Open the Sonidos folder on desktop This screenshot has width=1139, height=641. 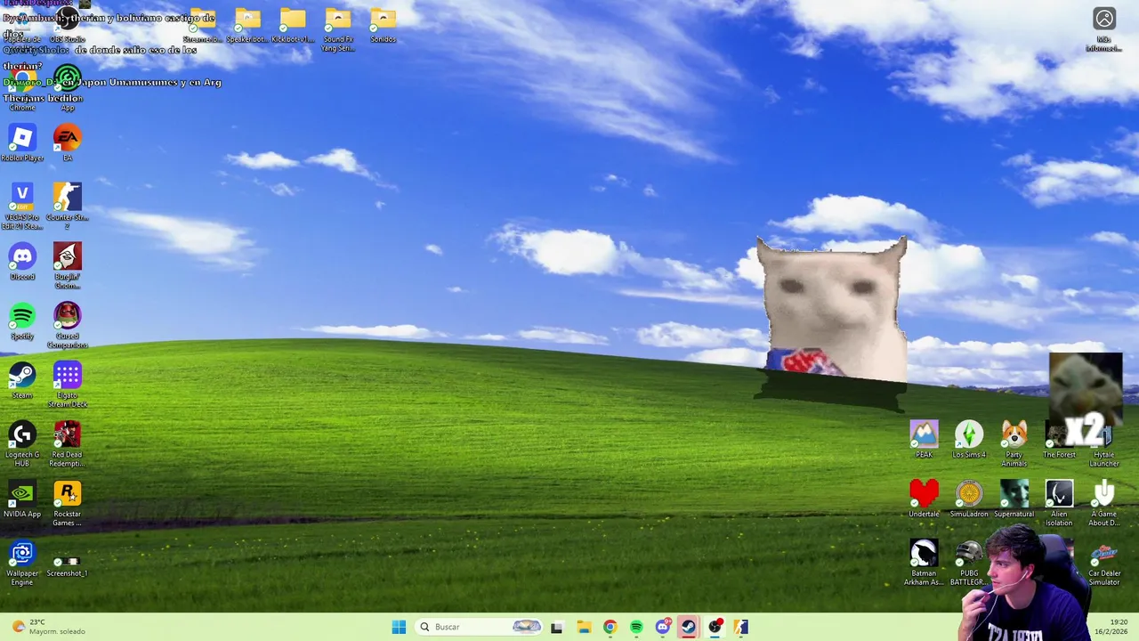(383, 25)
